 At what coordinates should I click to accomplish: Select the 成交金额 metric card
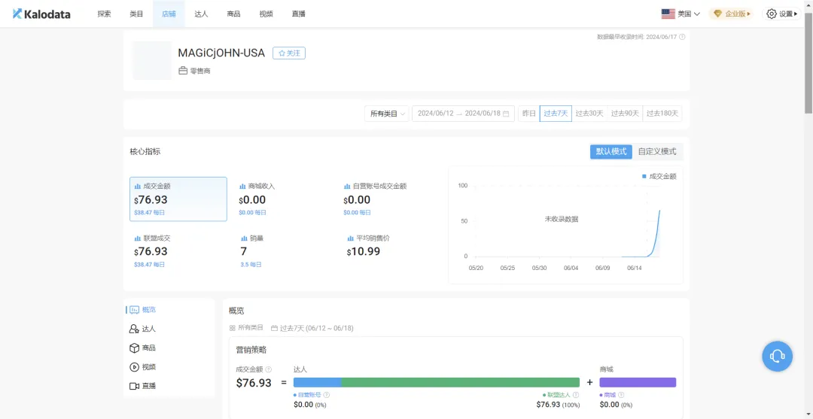pyautogui.click(x=178, y=199)
